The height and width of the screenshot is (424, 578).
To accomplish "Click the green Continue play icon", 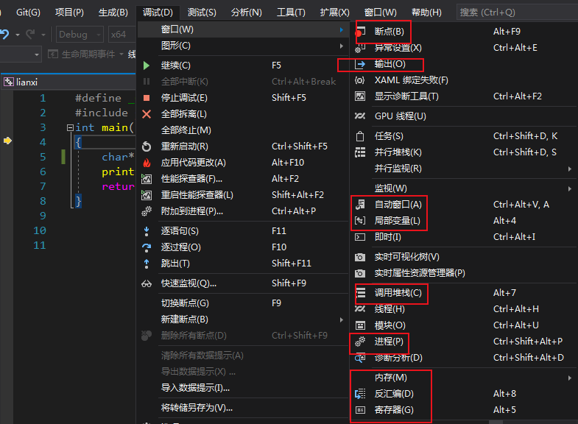I will pos(147,66).
